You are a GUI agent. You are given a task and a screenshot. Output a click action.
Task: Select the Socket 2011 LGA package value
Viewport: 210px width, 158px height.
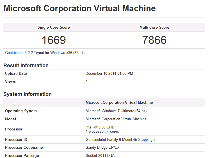pyautogui.click(x=100, y=155)
